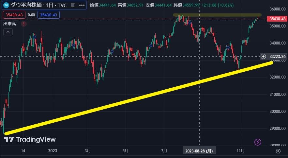Viewport: 288px width, 158px height.
Task: Click the 32000.00 price axis label
Action: [x=278, y=77]
